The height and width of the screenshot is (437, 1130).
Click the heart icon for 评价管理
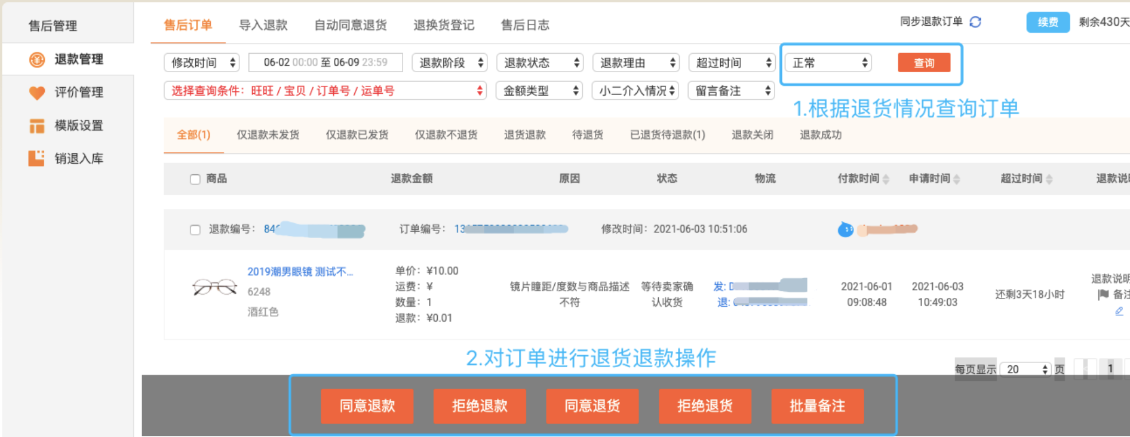[37, 93]
